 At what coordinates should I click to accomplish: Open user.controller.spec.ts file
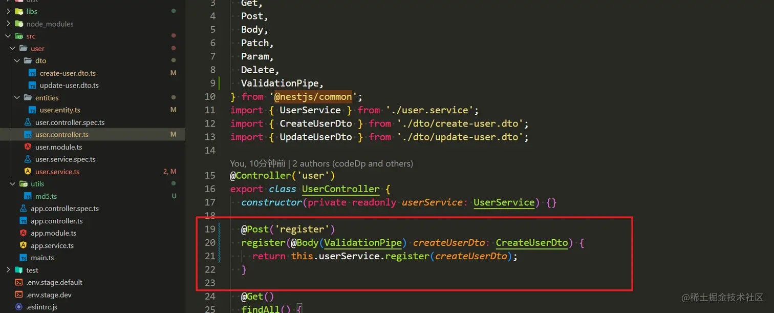pyautogui.click(x=70, y=122)
